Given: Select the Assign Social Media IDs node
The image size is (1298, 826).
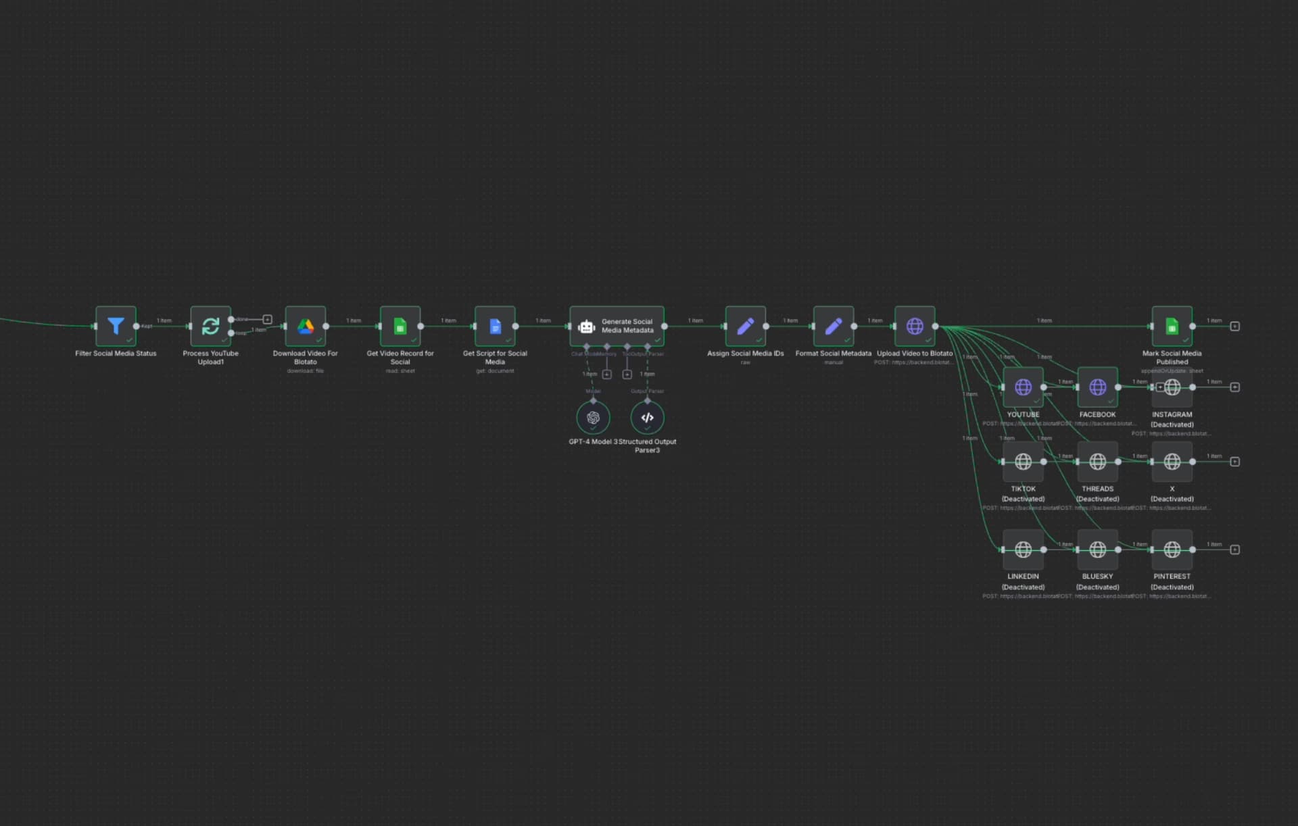Looking at the screenshot, I should 745,326.
